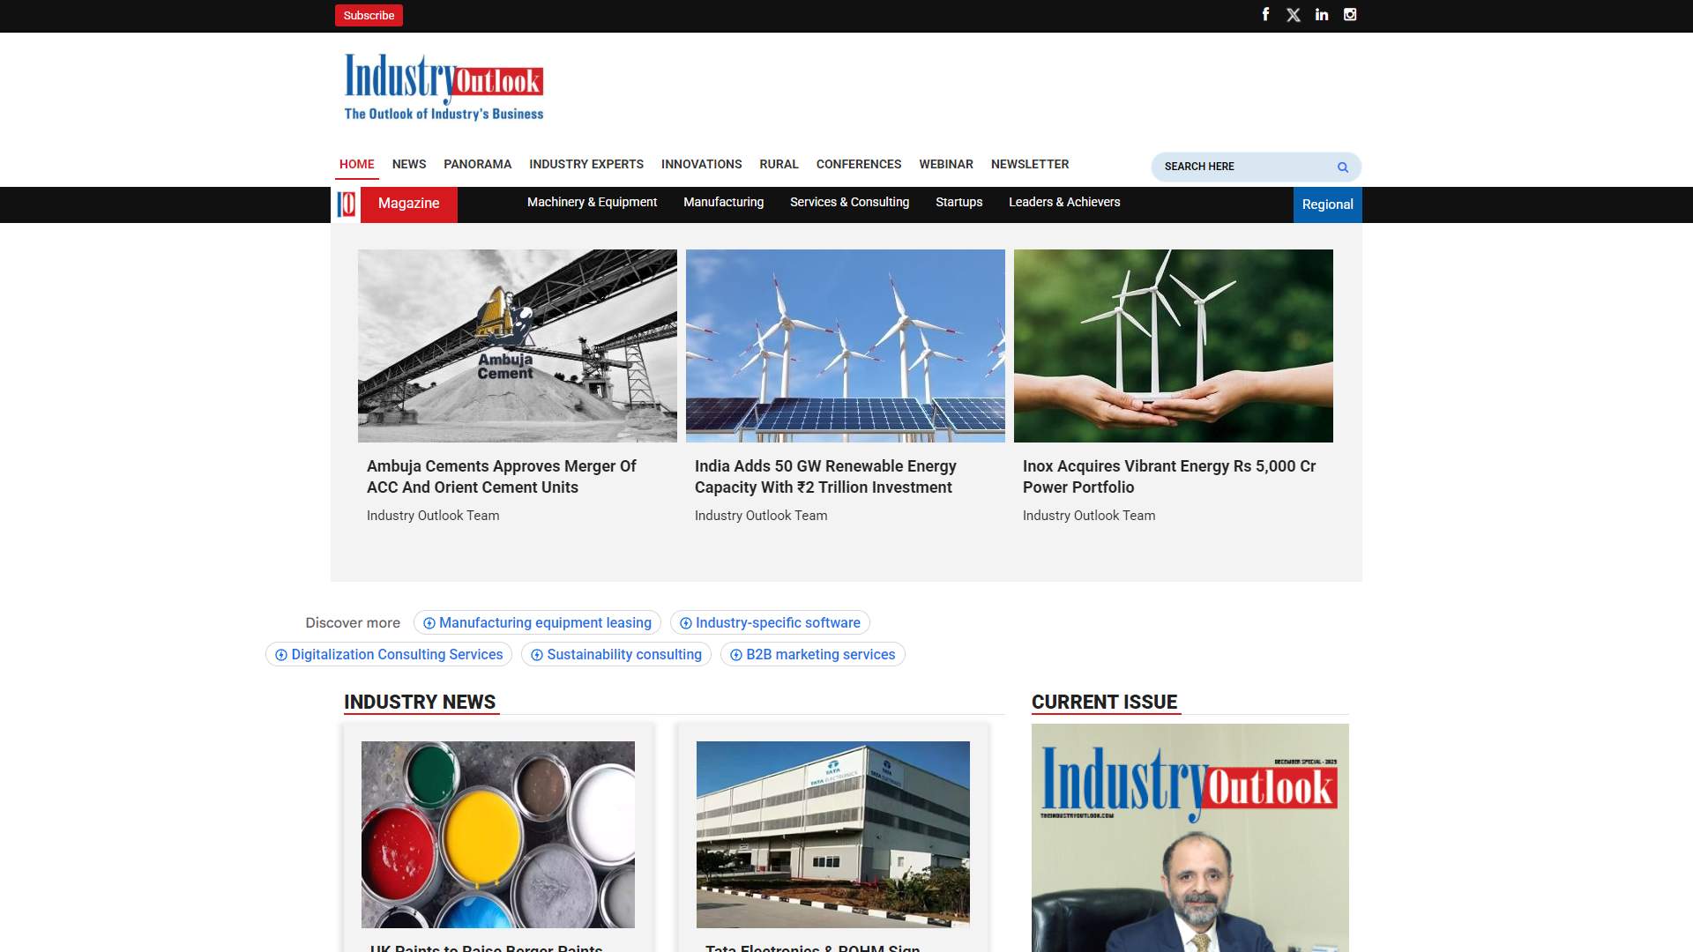Click the Industry Outlook site logo

click(444, 85)
